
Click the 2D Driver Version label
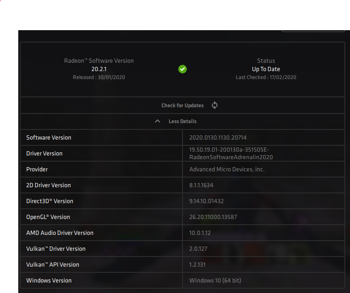[48, 185]
